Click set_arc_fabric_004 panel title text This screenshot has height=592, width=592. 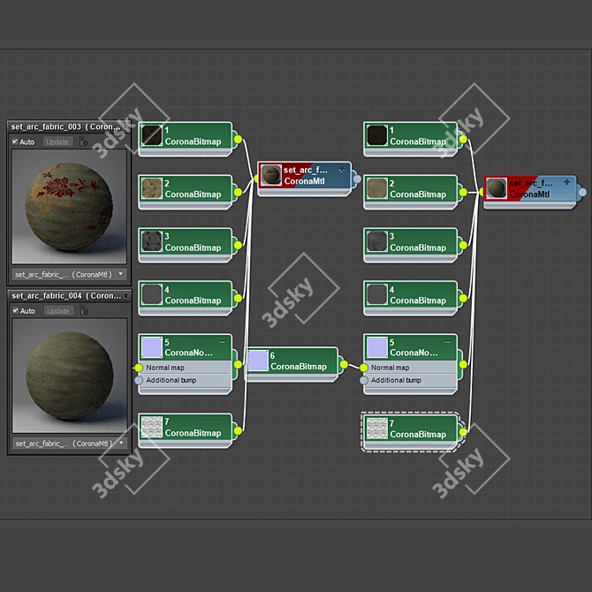(66, 296)
